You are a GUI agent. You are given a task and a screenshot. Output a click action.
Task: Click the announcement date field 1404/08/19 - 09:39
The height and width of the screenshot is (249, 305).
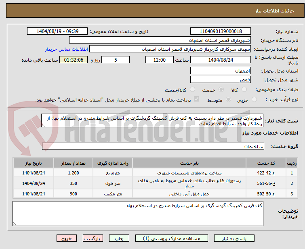pyautogui.click(x=57, y=31)
